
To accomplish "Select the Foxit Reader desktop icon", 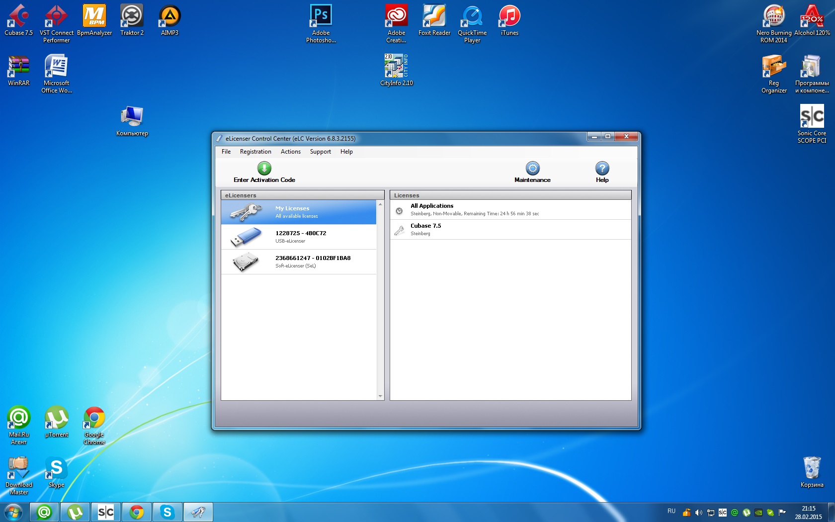I will click(x=434, y=20).
